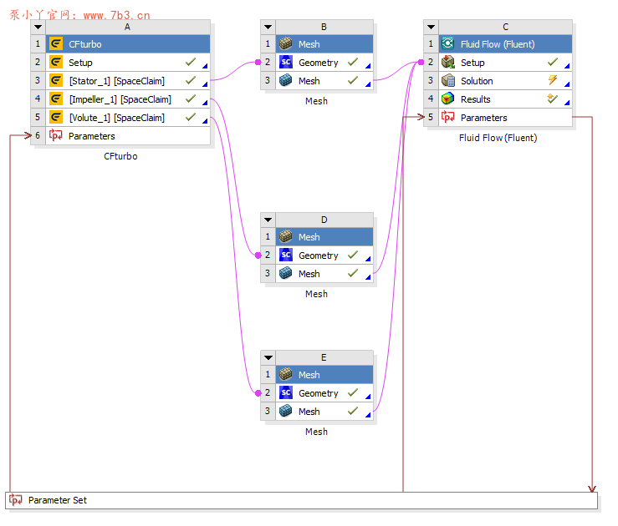Viewport: 618px width, 526px height.
Task: Click the CFturbo Setup cell icon
Action: pos(56,63)
